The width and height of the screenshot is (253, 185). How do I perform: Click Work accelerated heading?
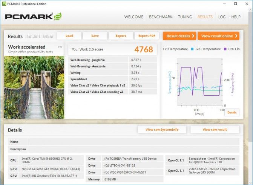tap(27, 47)
